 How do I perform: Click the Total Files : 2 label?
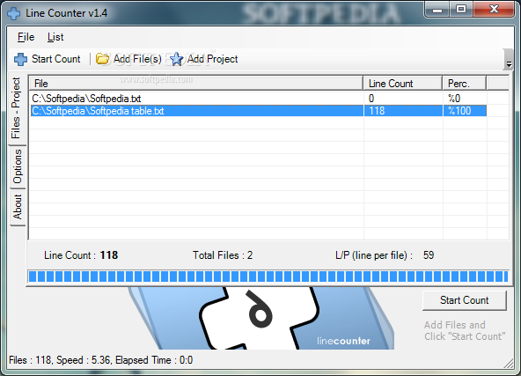(x=223, y=255)
